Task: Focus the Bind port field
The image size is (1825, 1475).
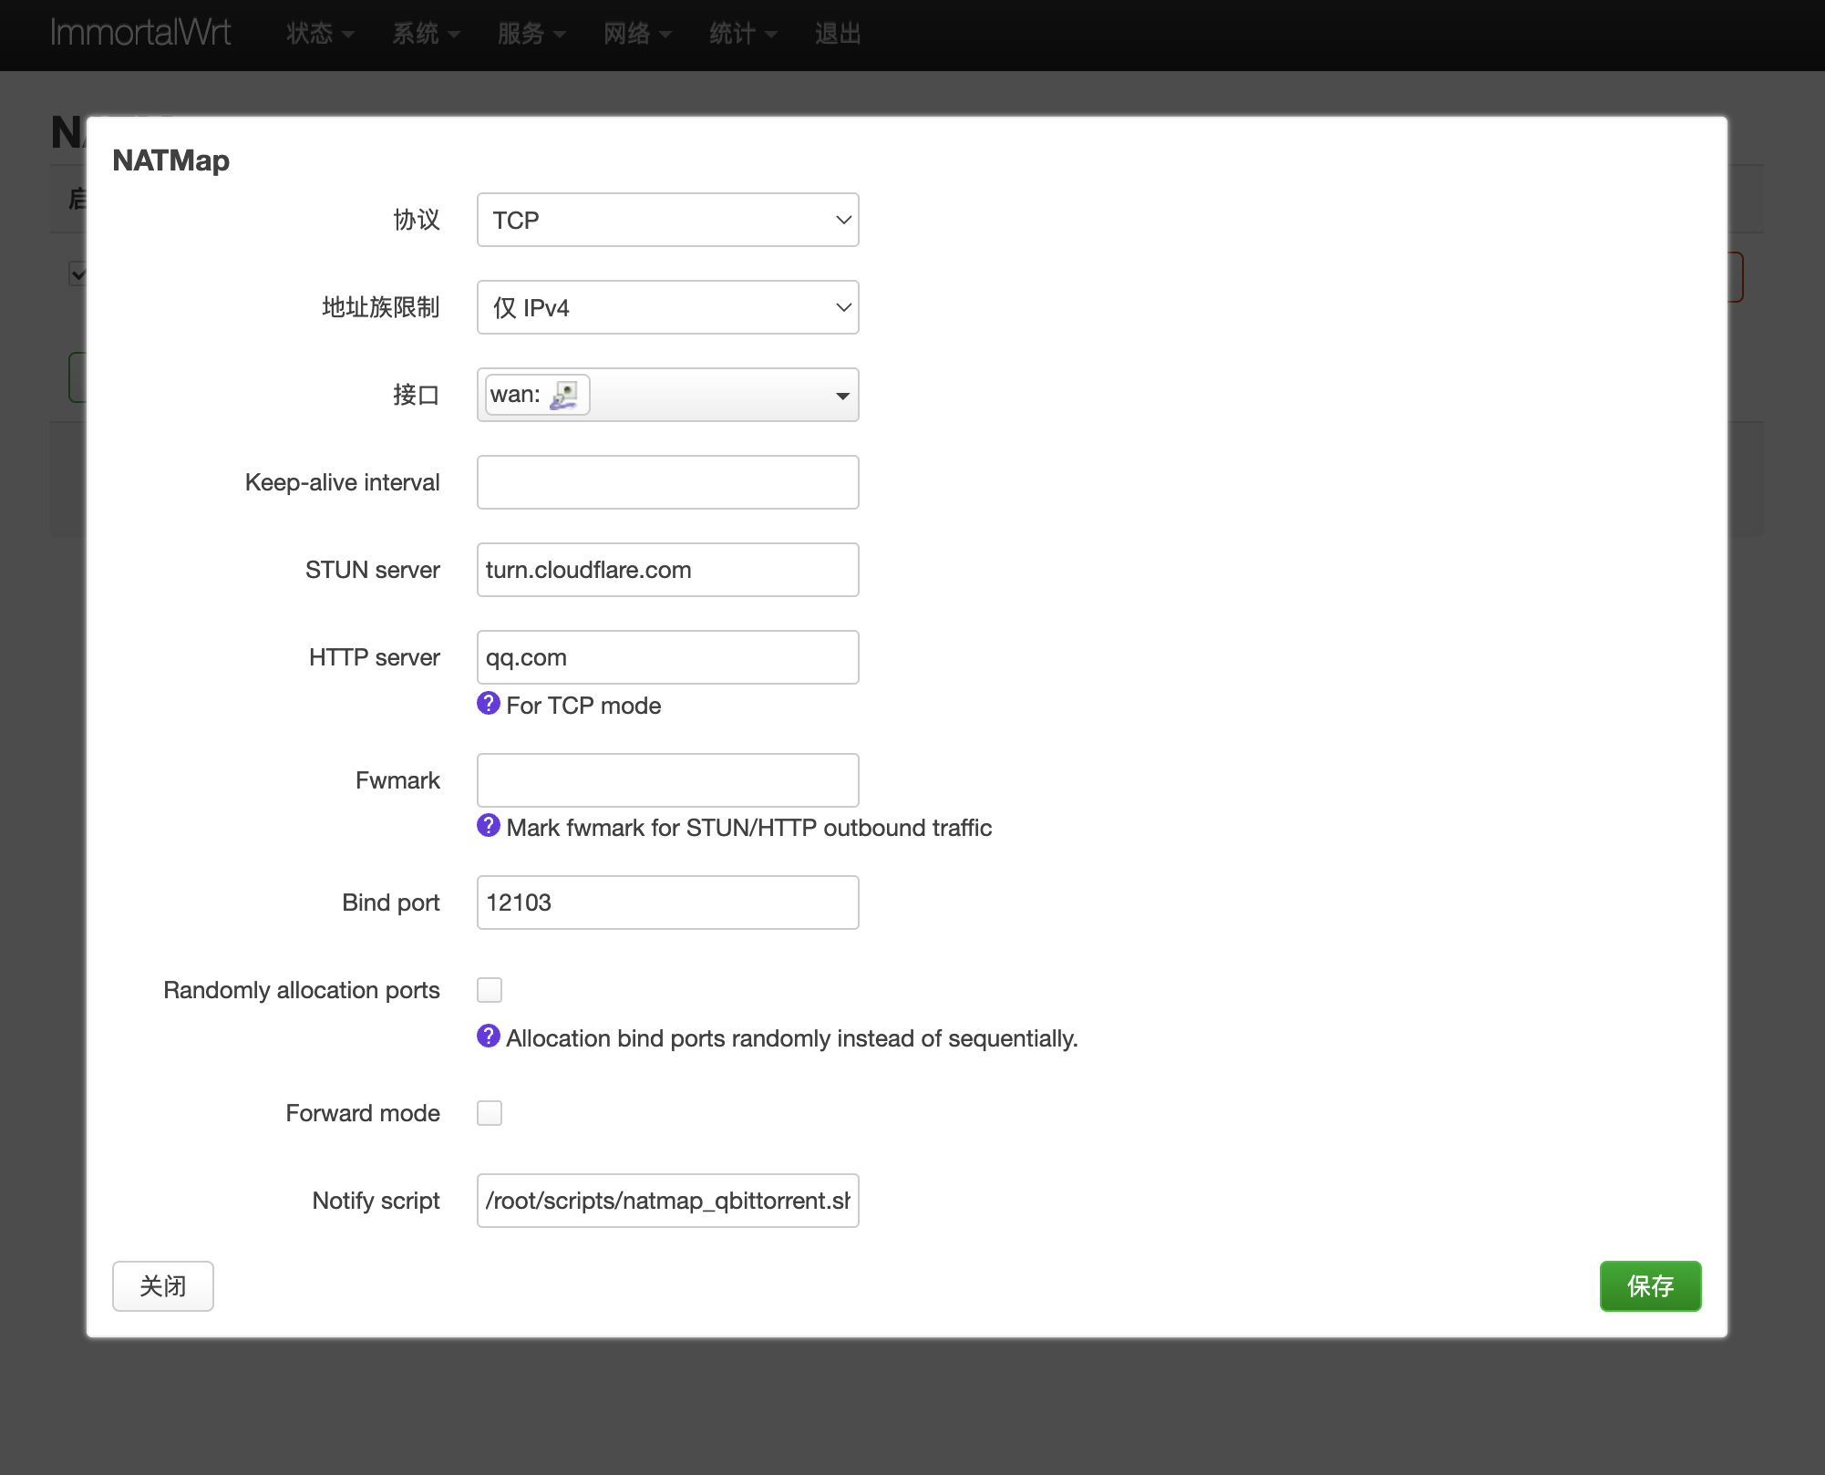Action: coord(667,903)
